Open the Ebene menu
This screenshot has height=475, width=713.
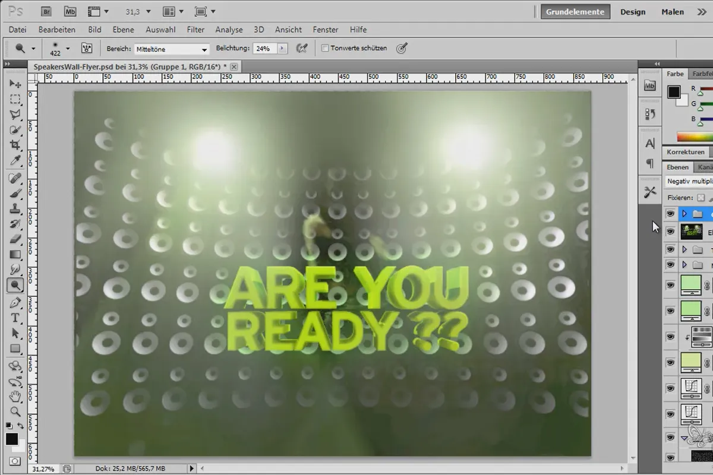pos(123,29)
